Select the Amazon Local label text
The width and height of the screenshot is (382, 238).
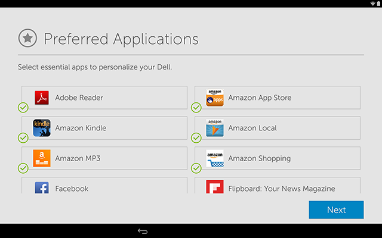pos(252,128)
